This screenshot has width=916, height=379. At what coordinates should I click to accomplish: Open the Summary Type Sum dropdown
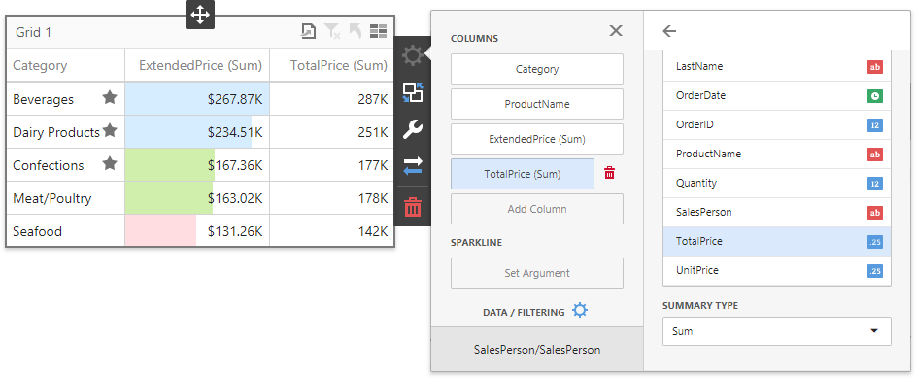click(776, 331)
